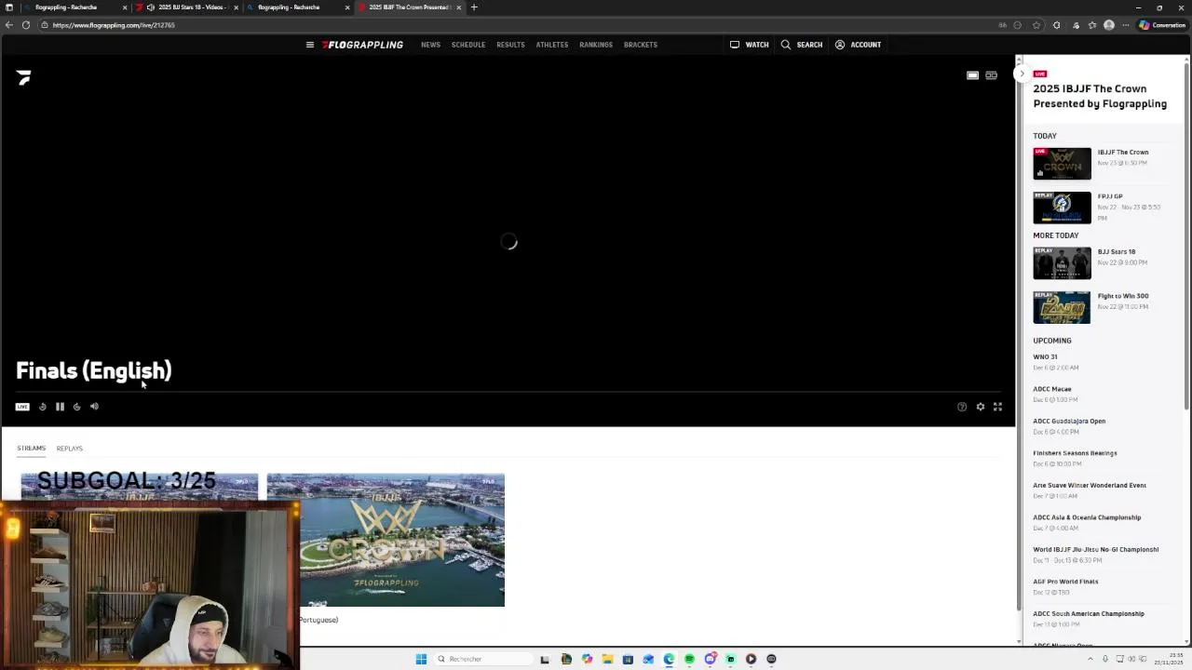
Task: Open the Account menu
Action: tap(859, 45)
